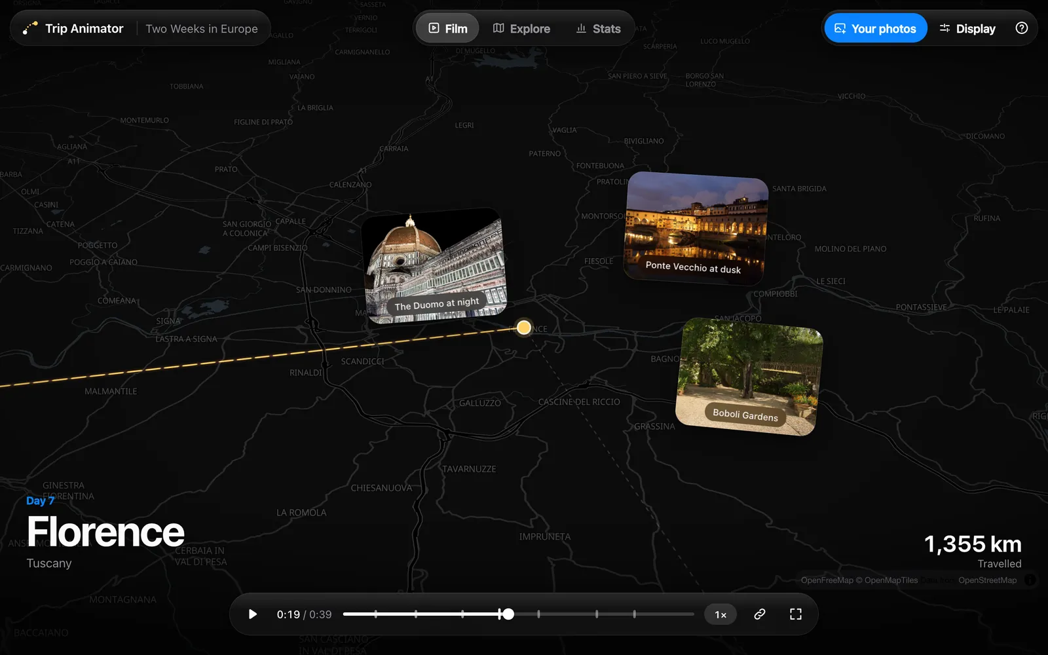Image resolution: width=1048 pixels, height=655 pixels.
Task: Click the yellow route position marker
Action: (523, 327)
